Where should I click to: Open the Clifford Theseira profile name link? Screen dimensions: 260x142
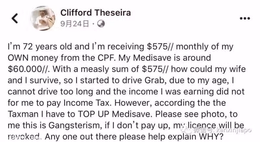(96, 13)
